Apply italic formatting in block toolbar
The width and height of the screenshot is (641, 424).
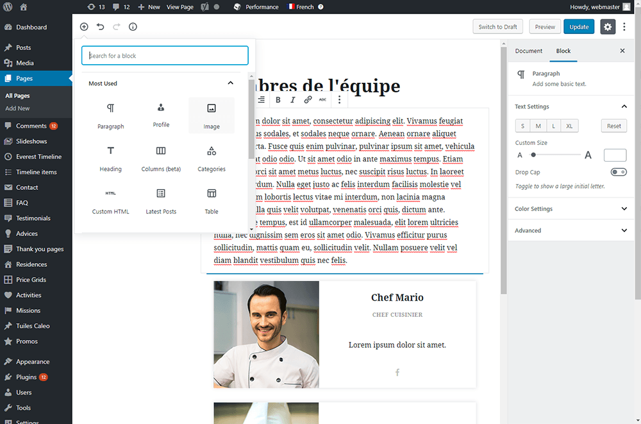click(293, 99)
